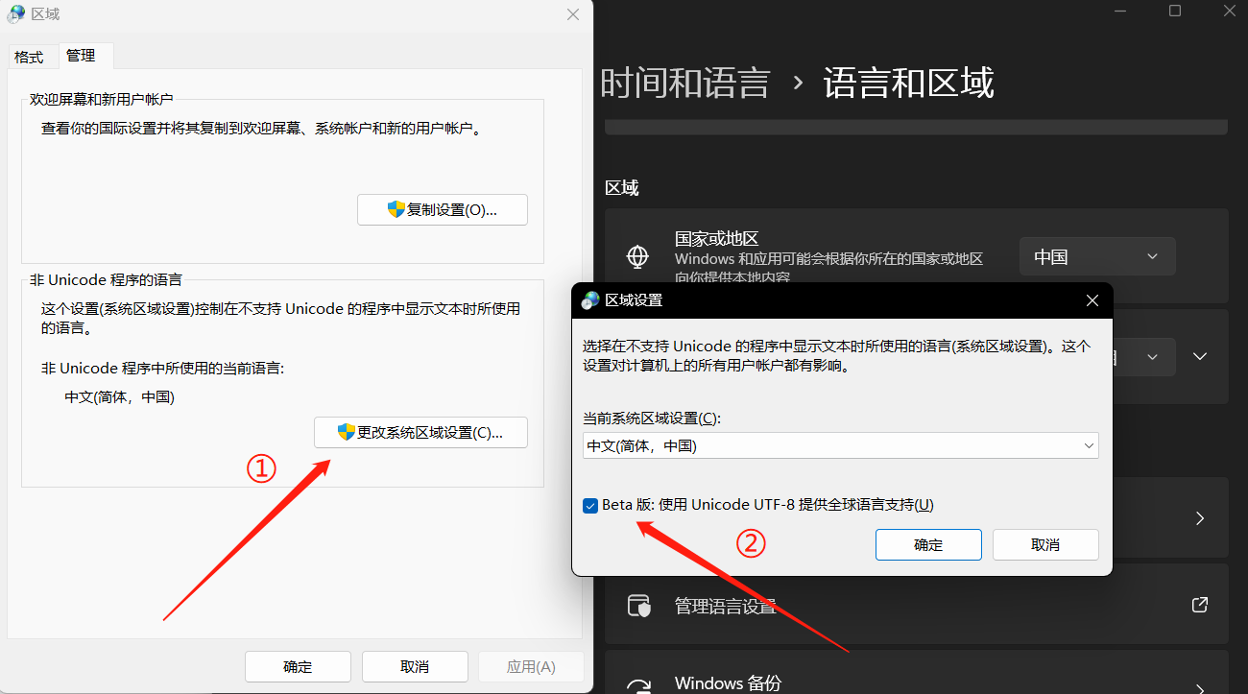Enable the Beta Unicode UTF-8 checkbox

tap(590, 505)
